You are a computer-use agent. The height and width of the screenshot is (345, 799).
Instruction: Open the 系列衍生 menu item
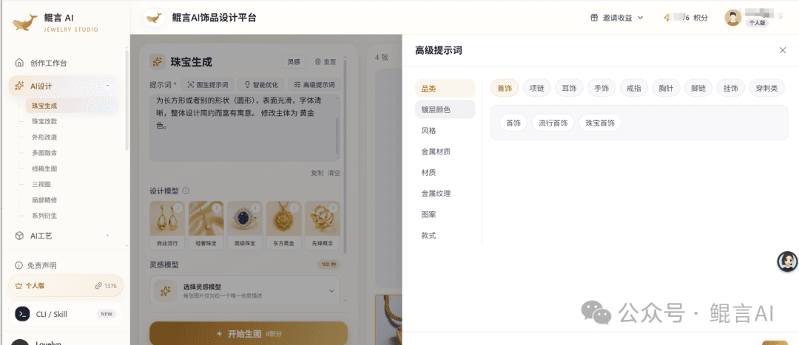[44, 216]
